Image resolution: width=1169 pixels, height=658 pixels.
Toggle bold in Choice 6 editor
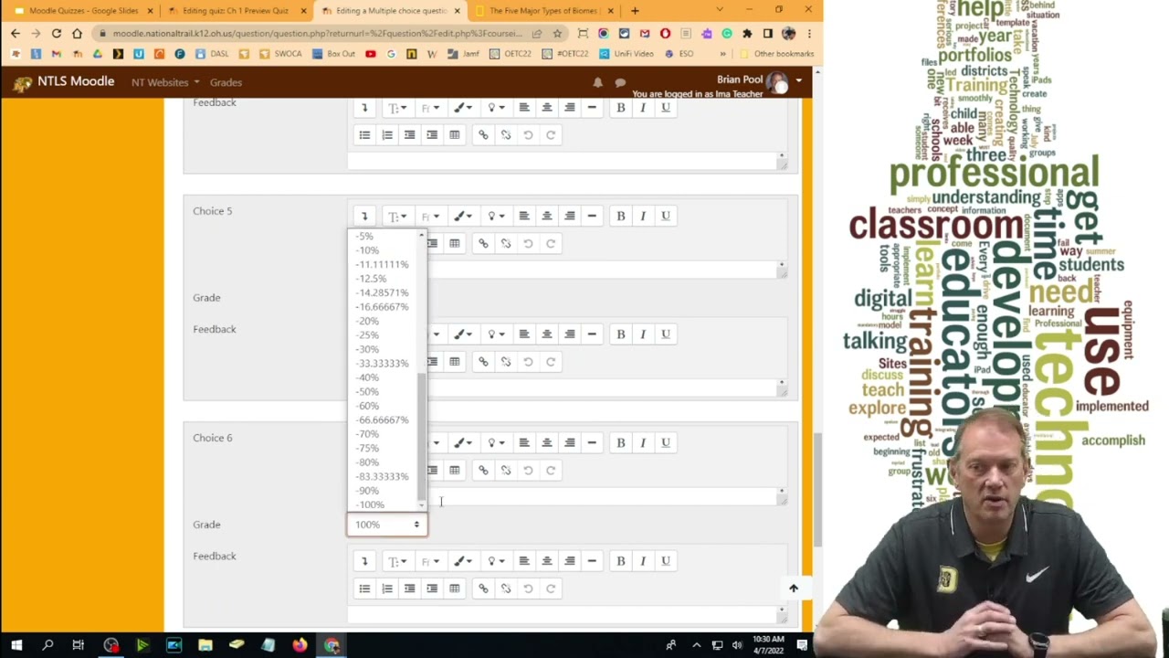click(x=621, y=442)
